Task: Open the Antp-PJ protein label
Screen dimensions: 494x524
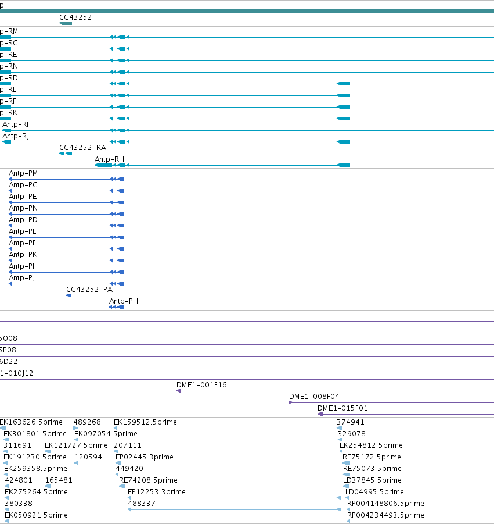Action: [21, 278]
